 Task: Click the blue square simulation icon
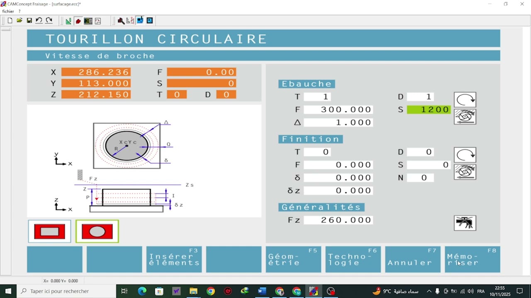coord(150,21)
